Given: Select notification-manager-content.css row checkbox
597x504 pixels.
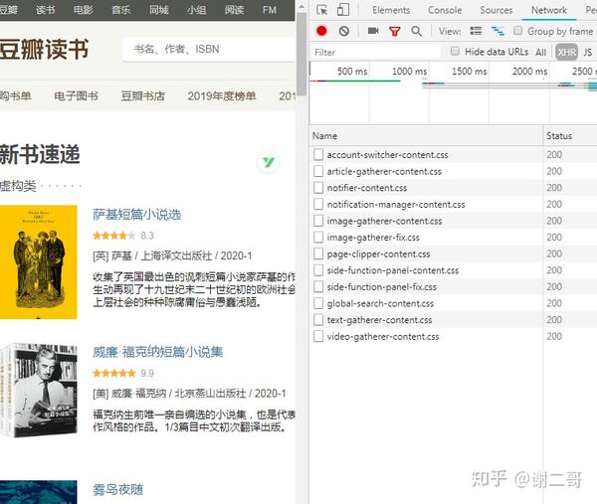Looking at the screenshot, I should click(x=318, y=204).
